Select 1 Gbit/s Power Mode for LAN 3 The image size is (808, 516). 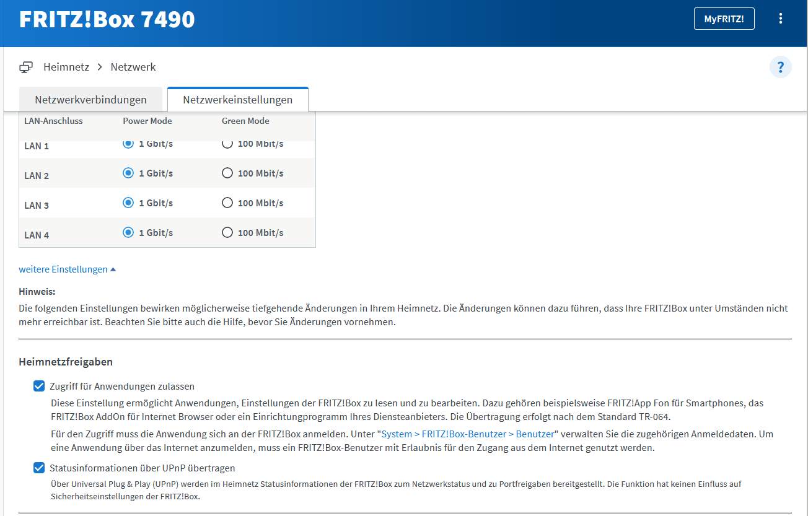coord(128,203)
